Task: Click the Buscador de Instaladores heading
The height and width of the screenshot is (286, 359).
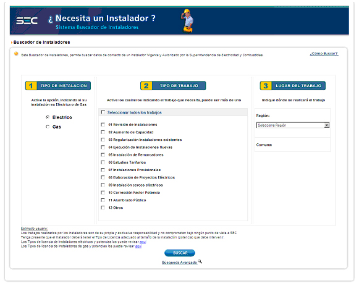Action: (41, 43)
